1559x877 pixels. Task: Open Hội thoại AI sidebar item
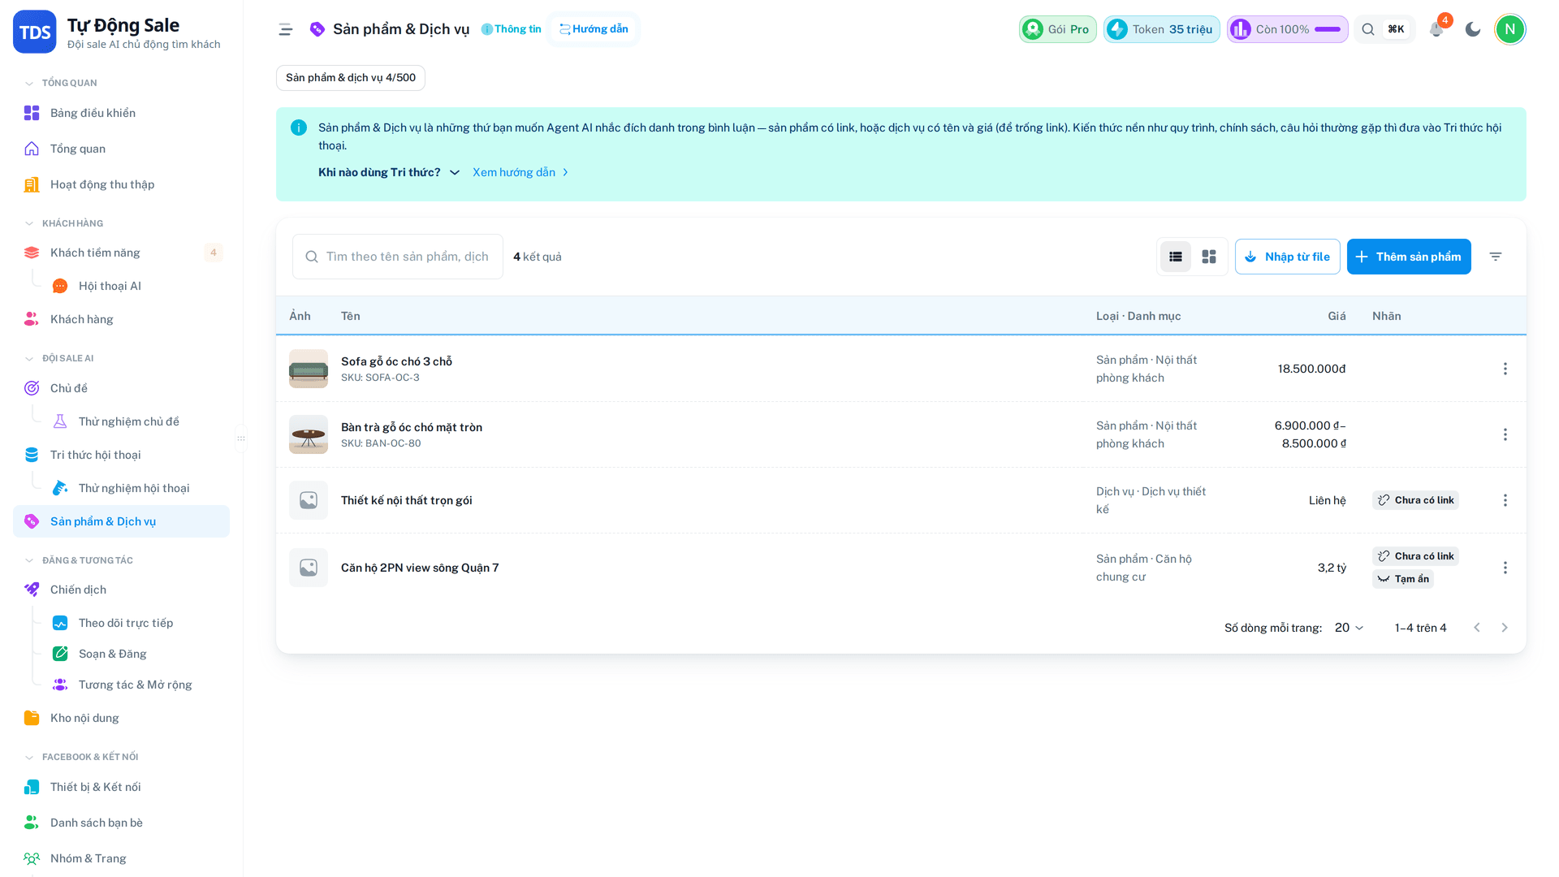(x=134, y=286)
